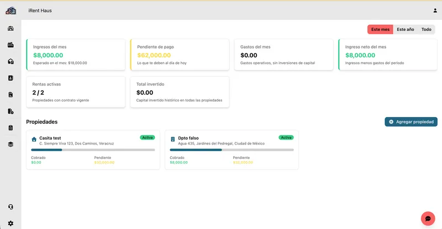Open the house-with-lock rentals sidebar icon
Screen dimensions: 442x229
(10, 61)
